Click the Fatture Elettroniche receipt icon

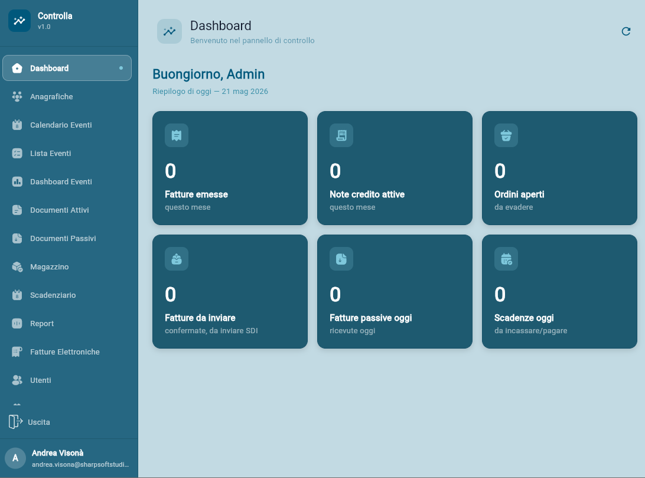[17, 352]
